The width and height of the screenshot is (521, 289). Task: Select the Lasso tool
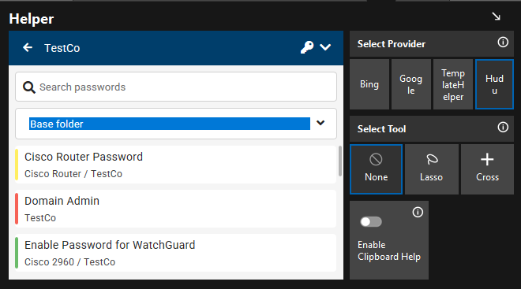(x=431, y=169)
